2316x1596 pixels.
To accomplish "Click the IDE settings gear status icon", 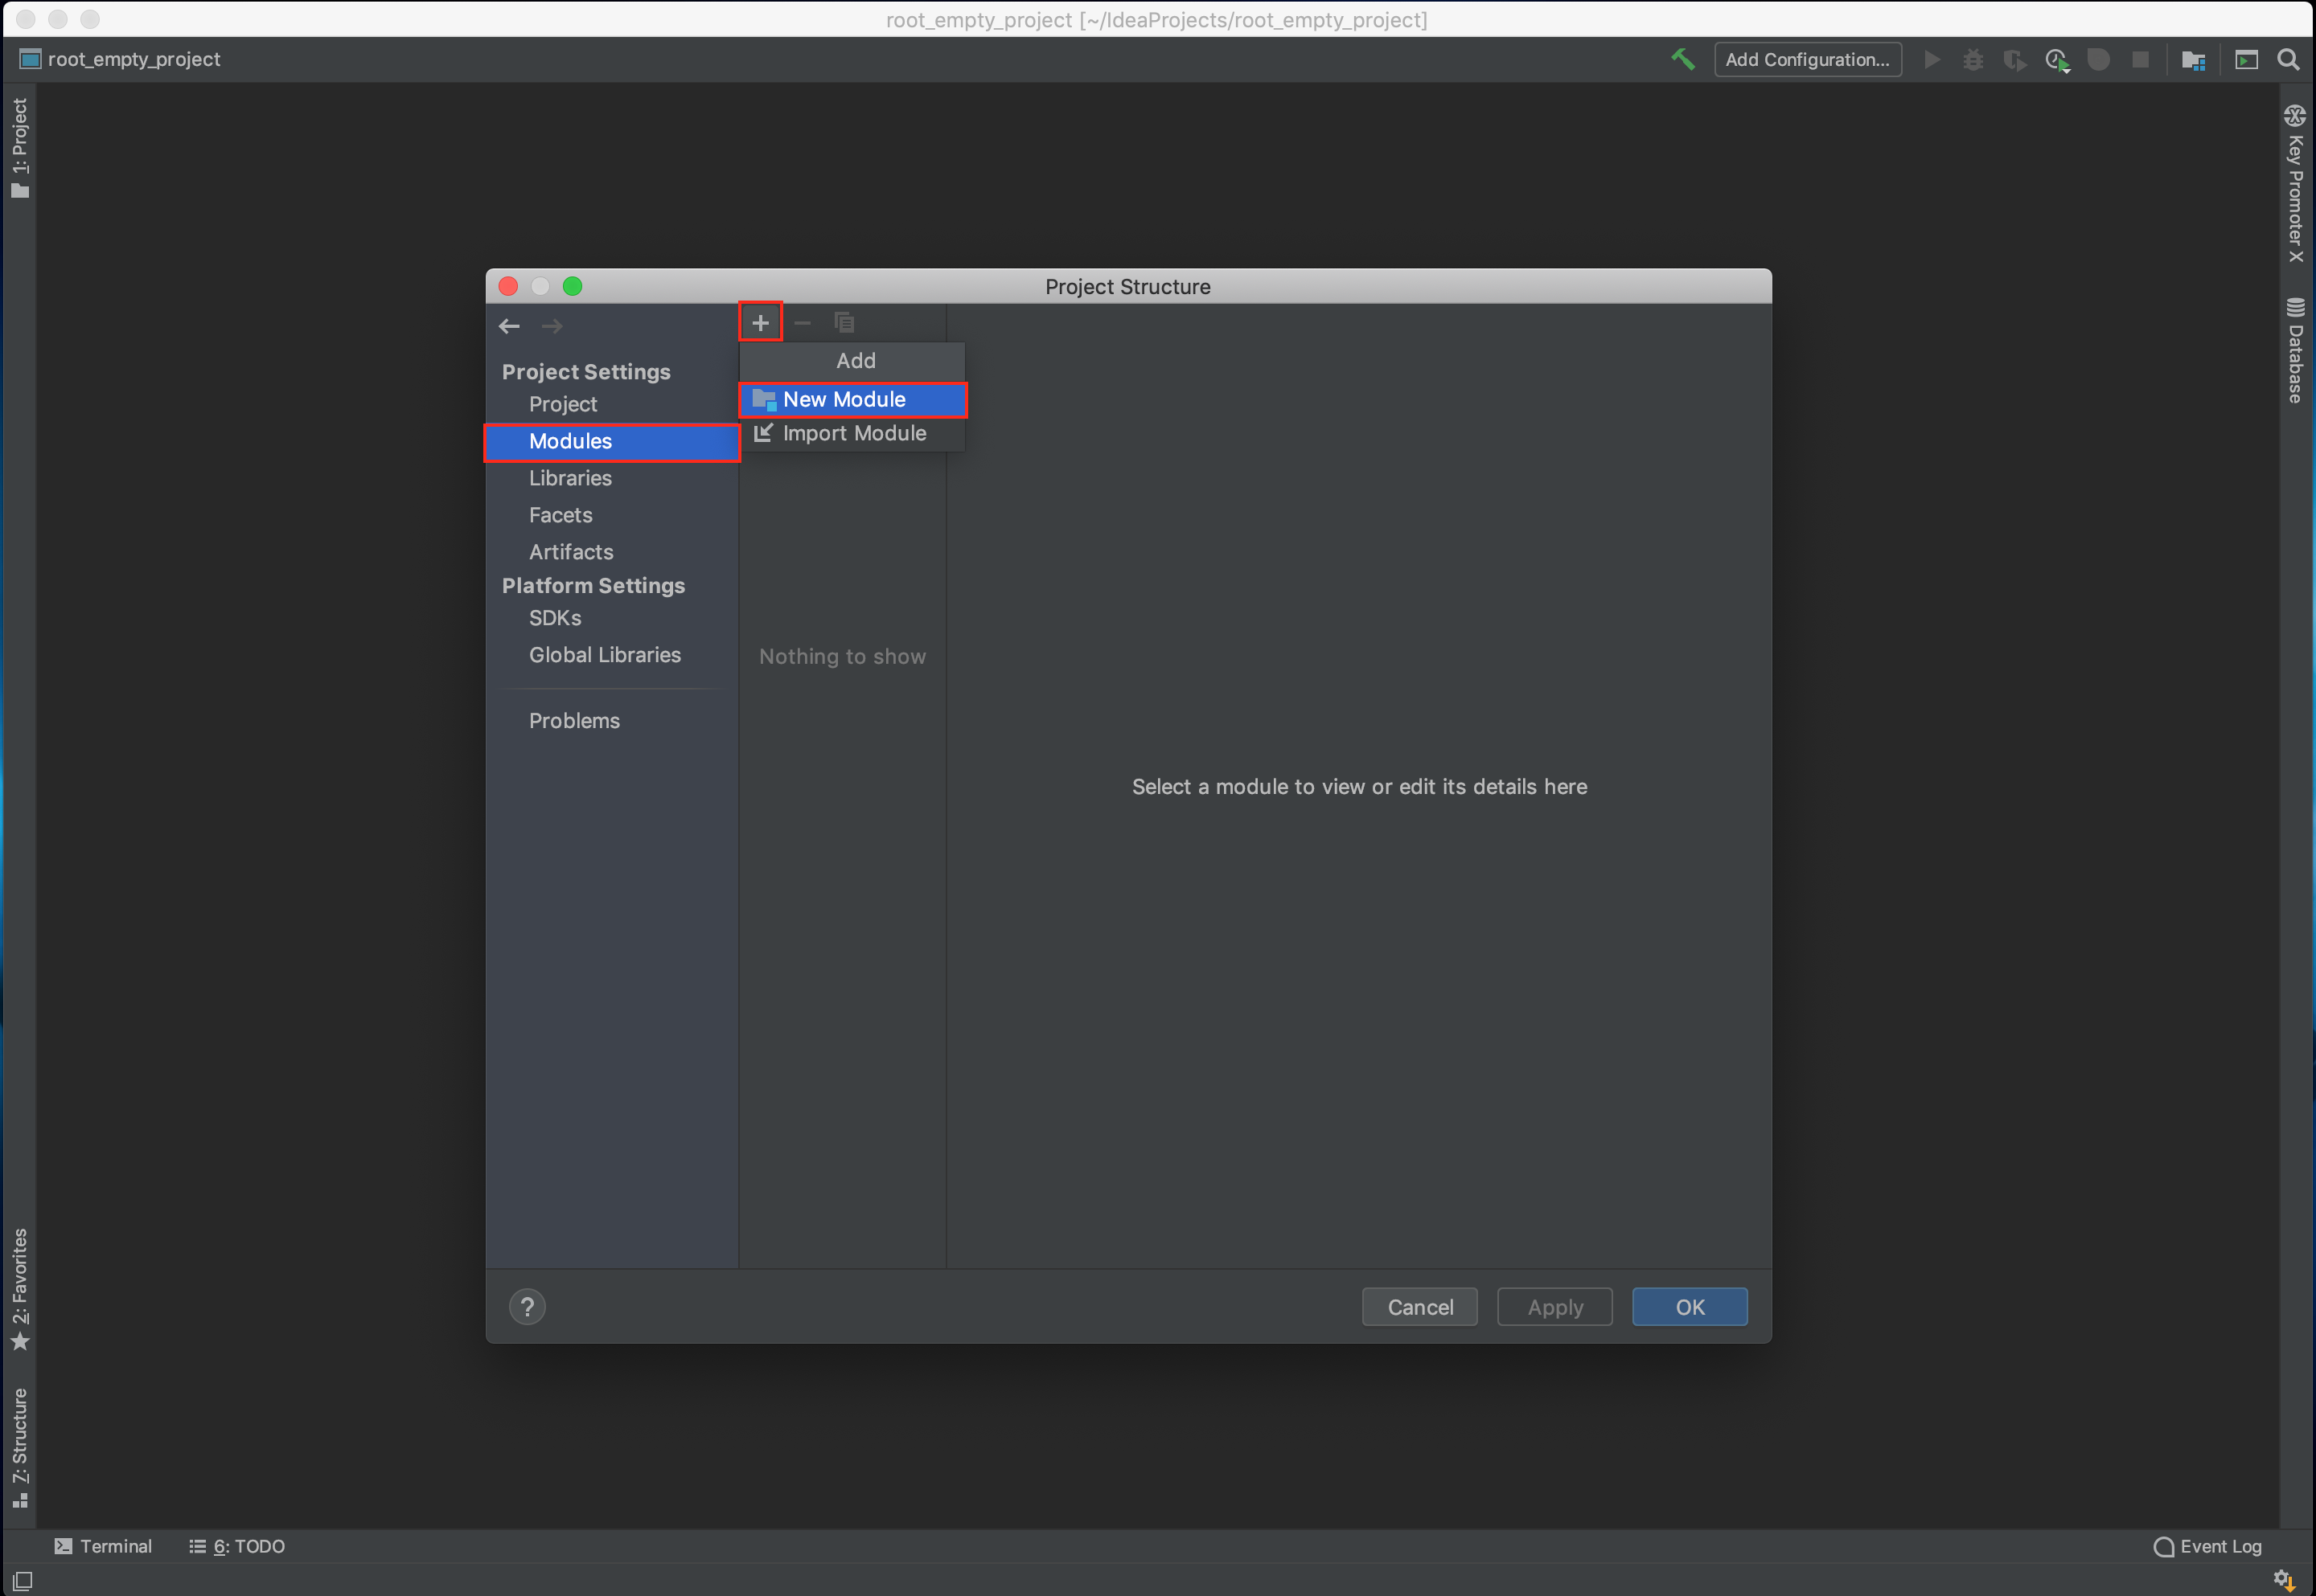I will 2285,1580.
